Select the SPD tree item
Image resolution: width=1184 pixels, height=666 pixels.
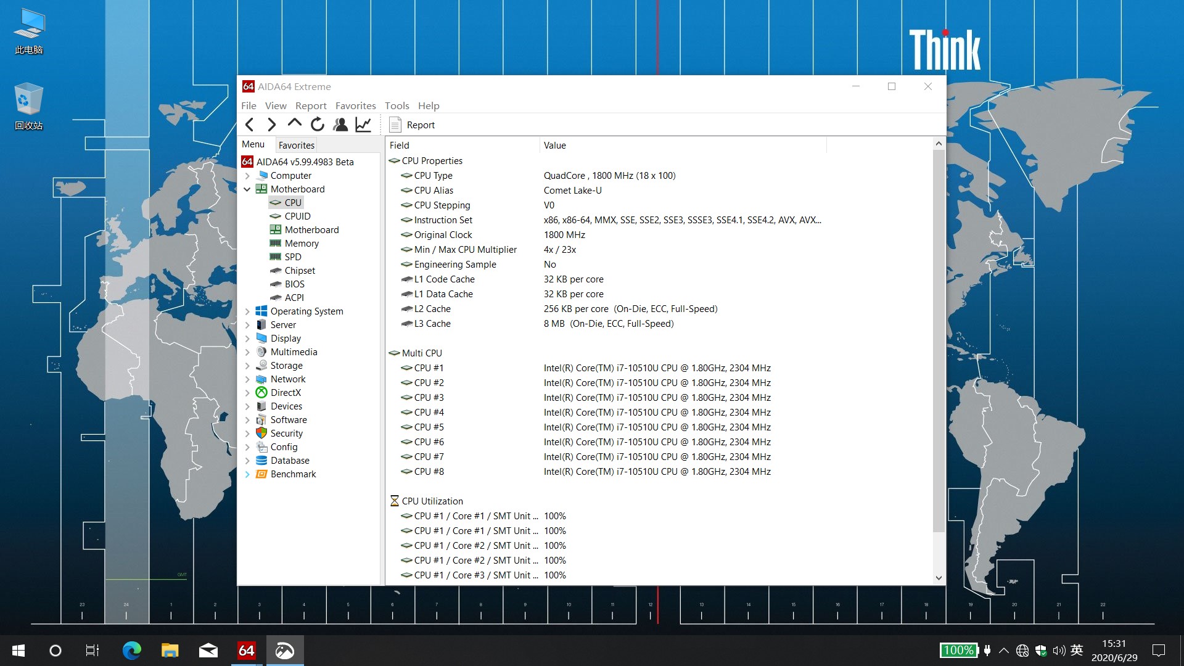(x=292, y=257)
